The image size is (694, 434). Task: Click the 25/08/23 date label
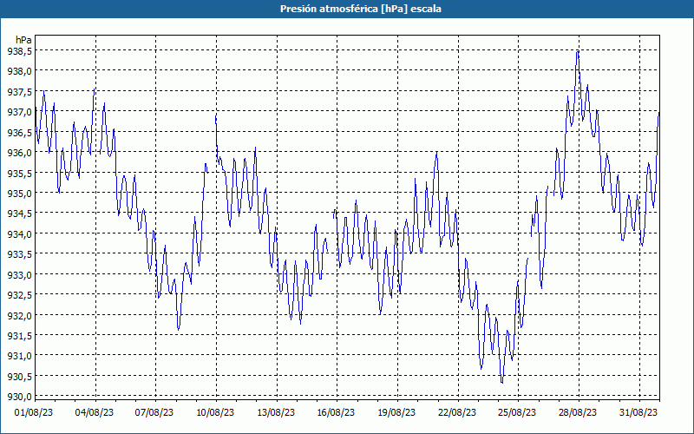point(517,413)
